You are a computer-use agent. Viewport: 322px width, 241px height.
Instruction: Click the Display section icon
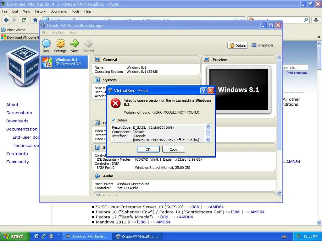point(97,123)
